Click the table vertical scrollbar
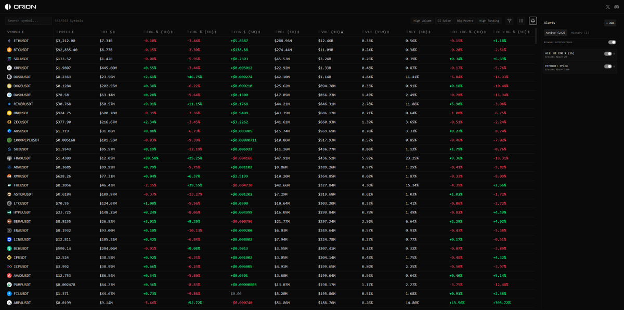The image size is (624, 310). coord(537,36)
